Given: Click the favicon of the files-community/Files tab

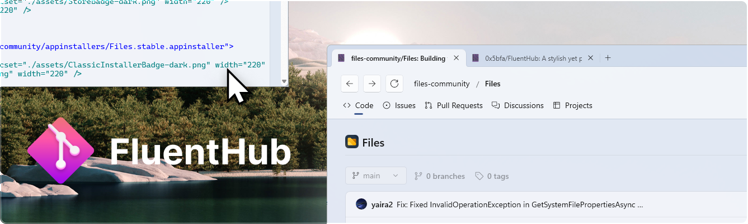Looking at the screenshot, I should [341, 58].
